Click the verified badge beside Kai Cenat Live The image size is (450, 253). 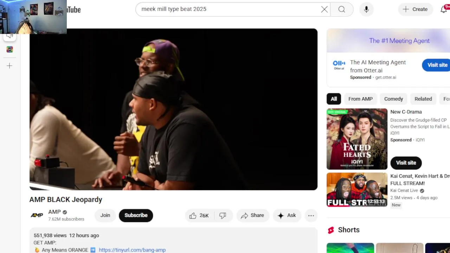(x=422, y=190)
